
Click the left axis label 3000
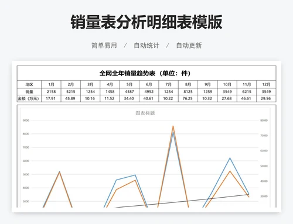tap(26, 201)
